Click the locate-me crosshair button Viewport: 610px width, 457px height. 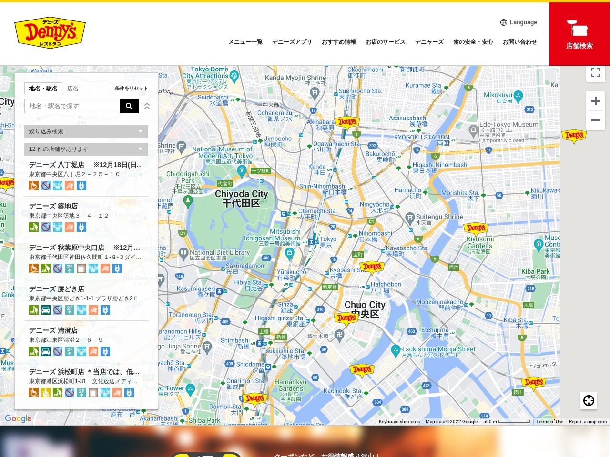click(589, 400)
